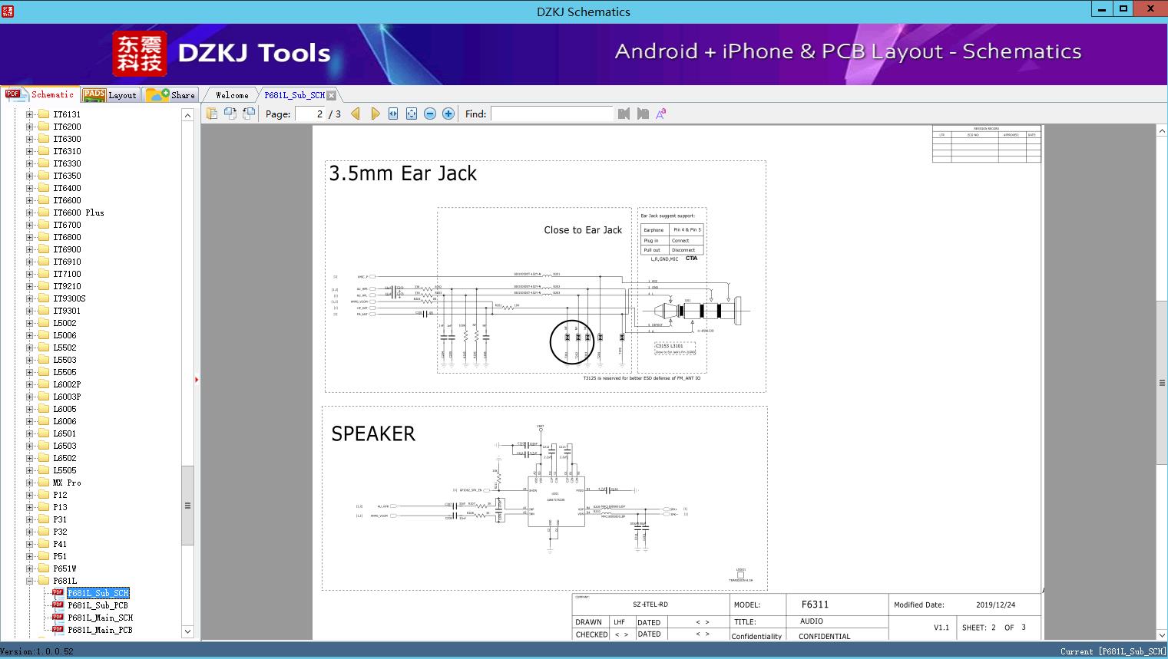The height and width of the screenshot is (659, 1168).
Task: Expand the P651W folder
Action: tap(29, 568)
